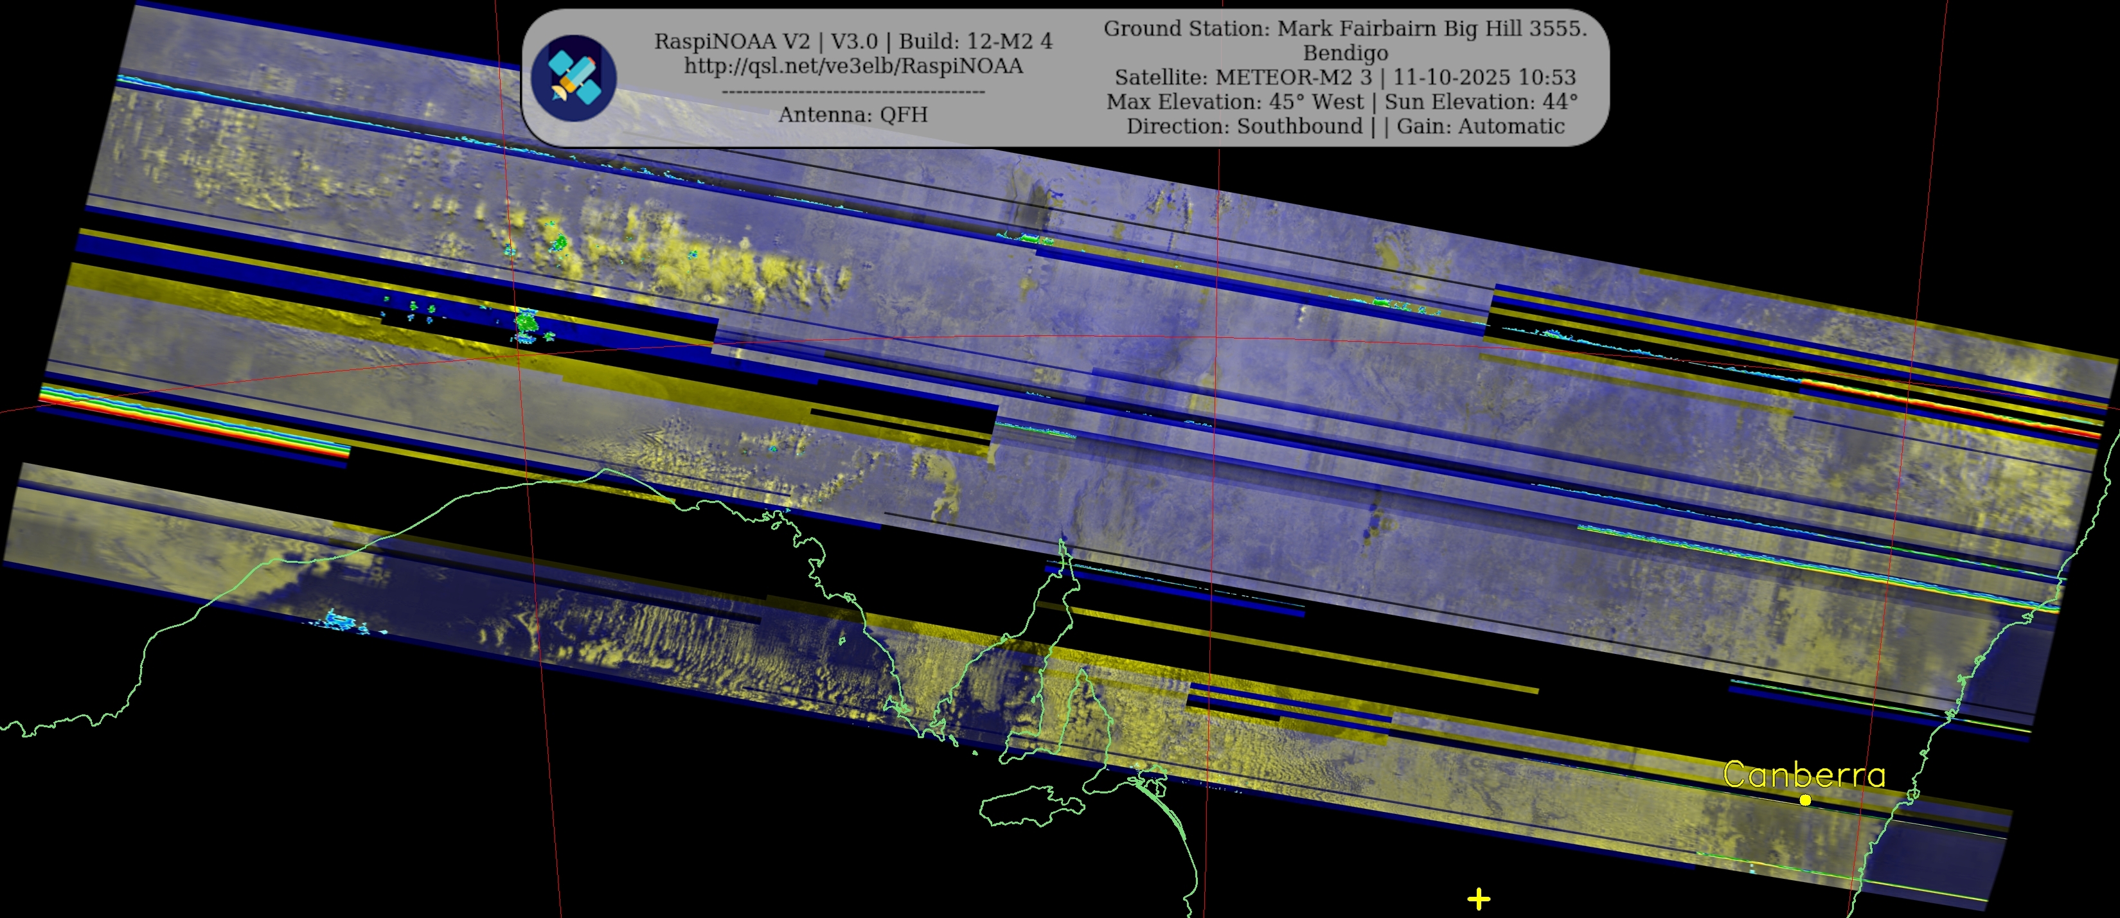The height and width of the screenshot is (918, 2120).
Task: Click the Direction: Southbound Gain text
Action: [x=1345, y=126]
